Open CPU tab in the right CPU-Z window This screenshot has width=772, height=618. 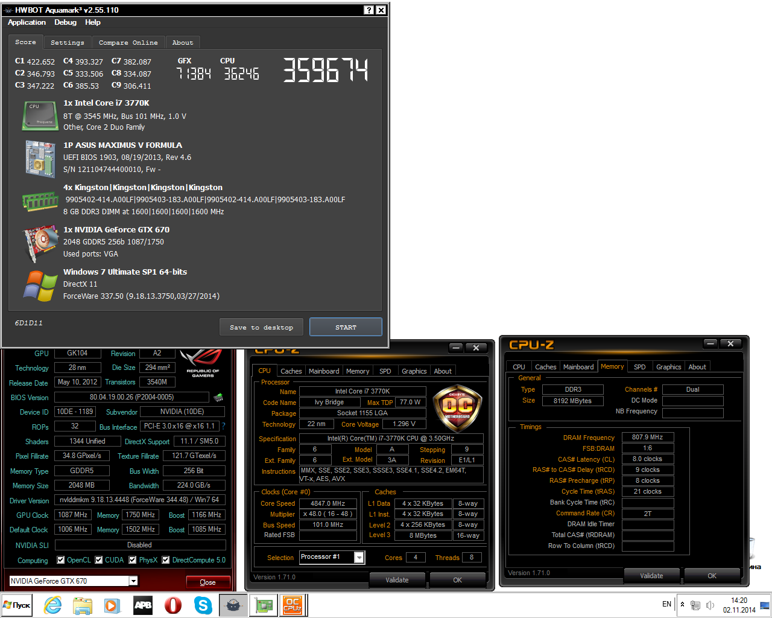tap(519, 367)
